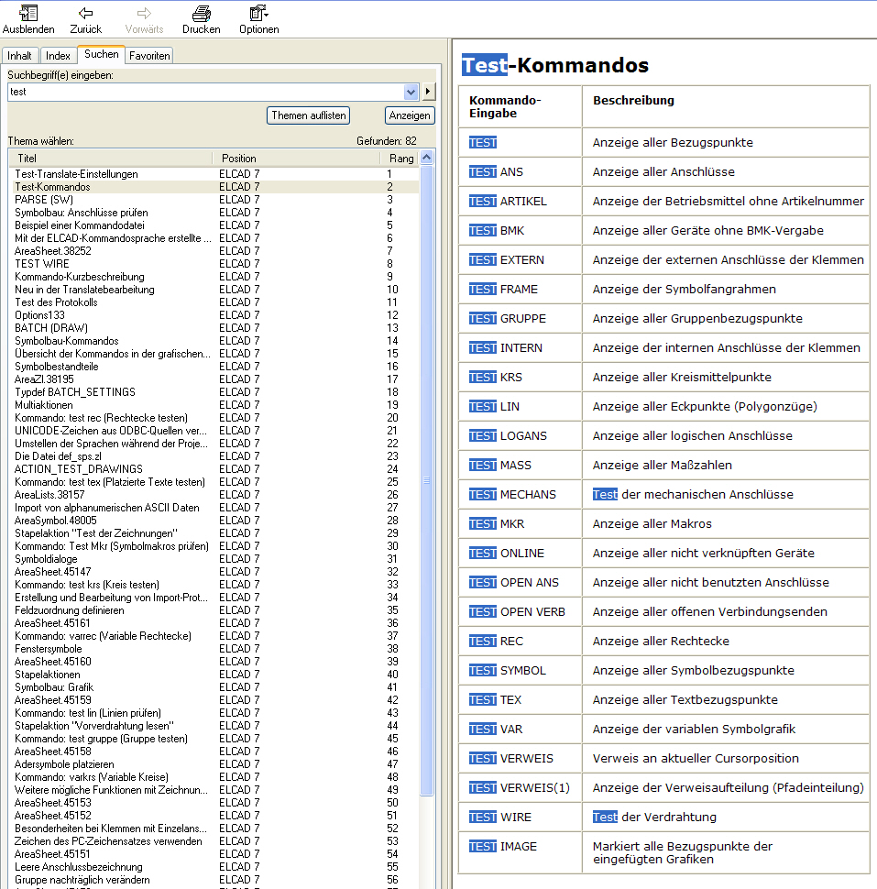Open the PARSE (SW) result

[44, 200]
